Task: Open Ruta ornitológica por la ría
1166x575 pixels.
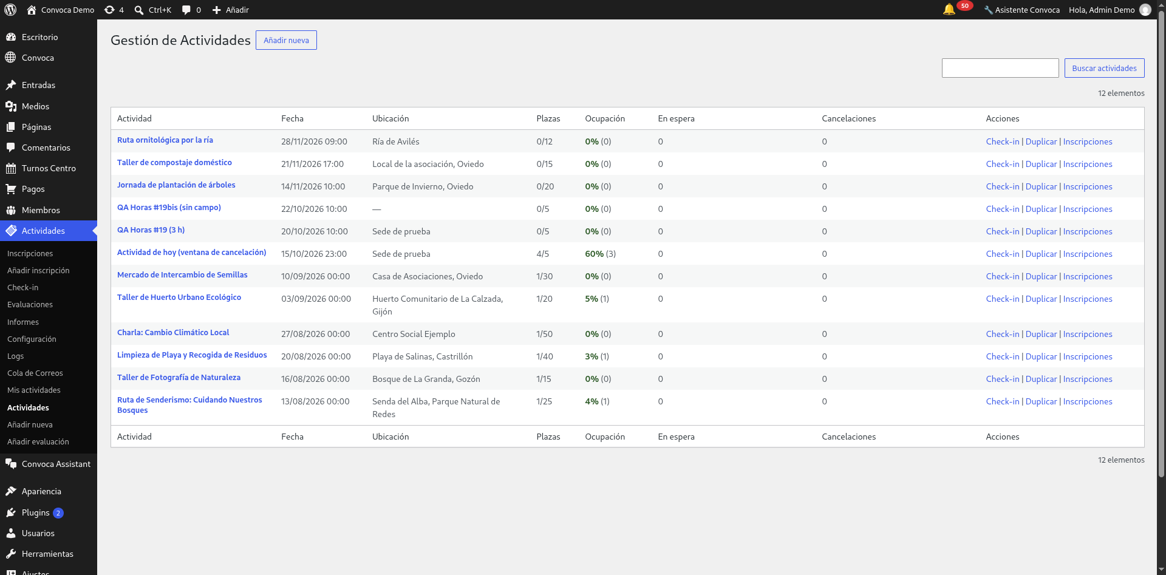Action: pyautogui.click(x=165, y=140)
